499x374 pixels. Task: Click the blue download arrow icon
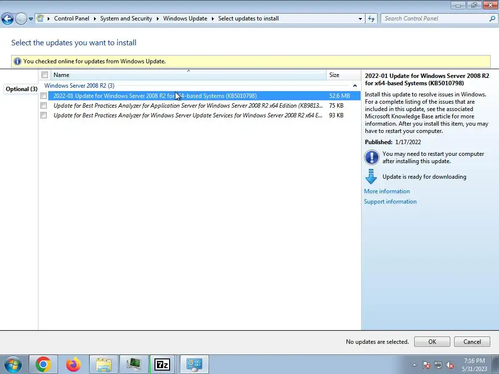tap(371, 177)
